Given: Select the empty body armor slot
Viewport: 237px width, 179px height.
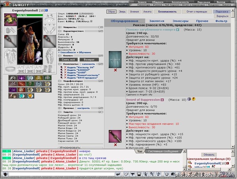Looking at the screenshot, I should pos(10,56).
